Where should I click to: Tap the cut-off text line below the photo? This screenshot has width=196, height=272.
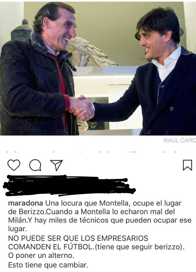[x=91, y=152]
